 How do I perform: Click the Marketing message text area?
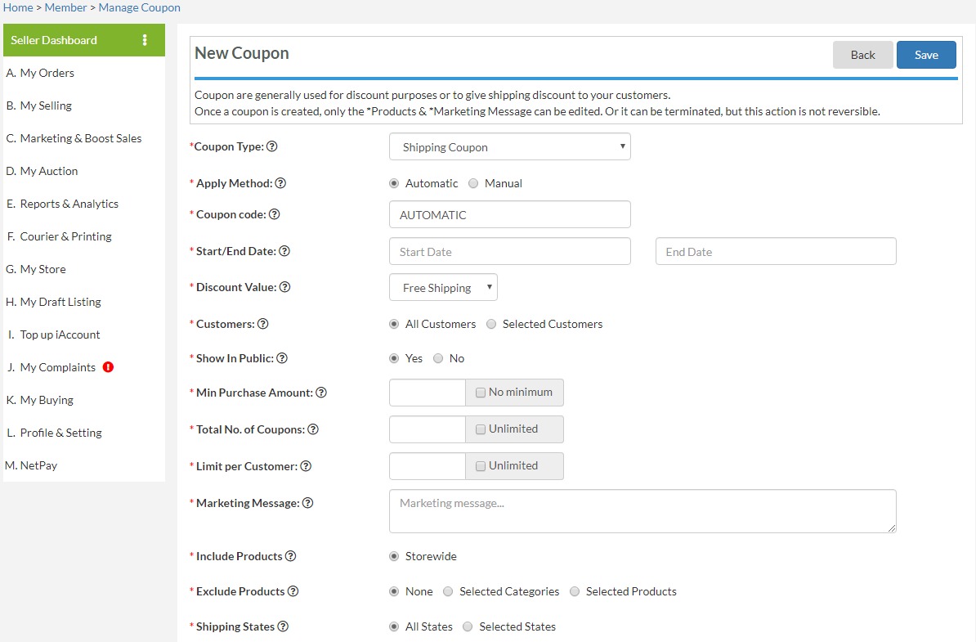[643, 511]
